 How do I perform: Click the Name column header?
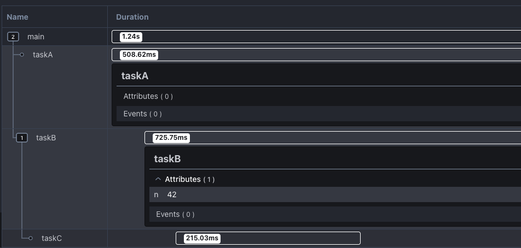[x=18, y=17]
